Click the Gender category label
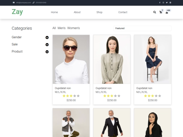 point(17,37)
